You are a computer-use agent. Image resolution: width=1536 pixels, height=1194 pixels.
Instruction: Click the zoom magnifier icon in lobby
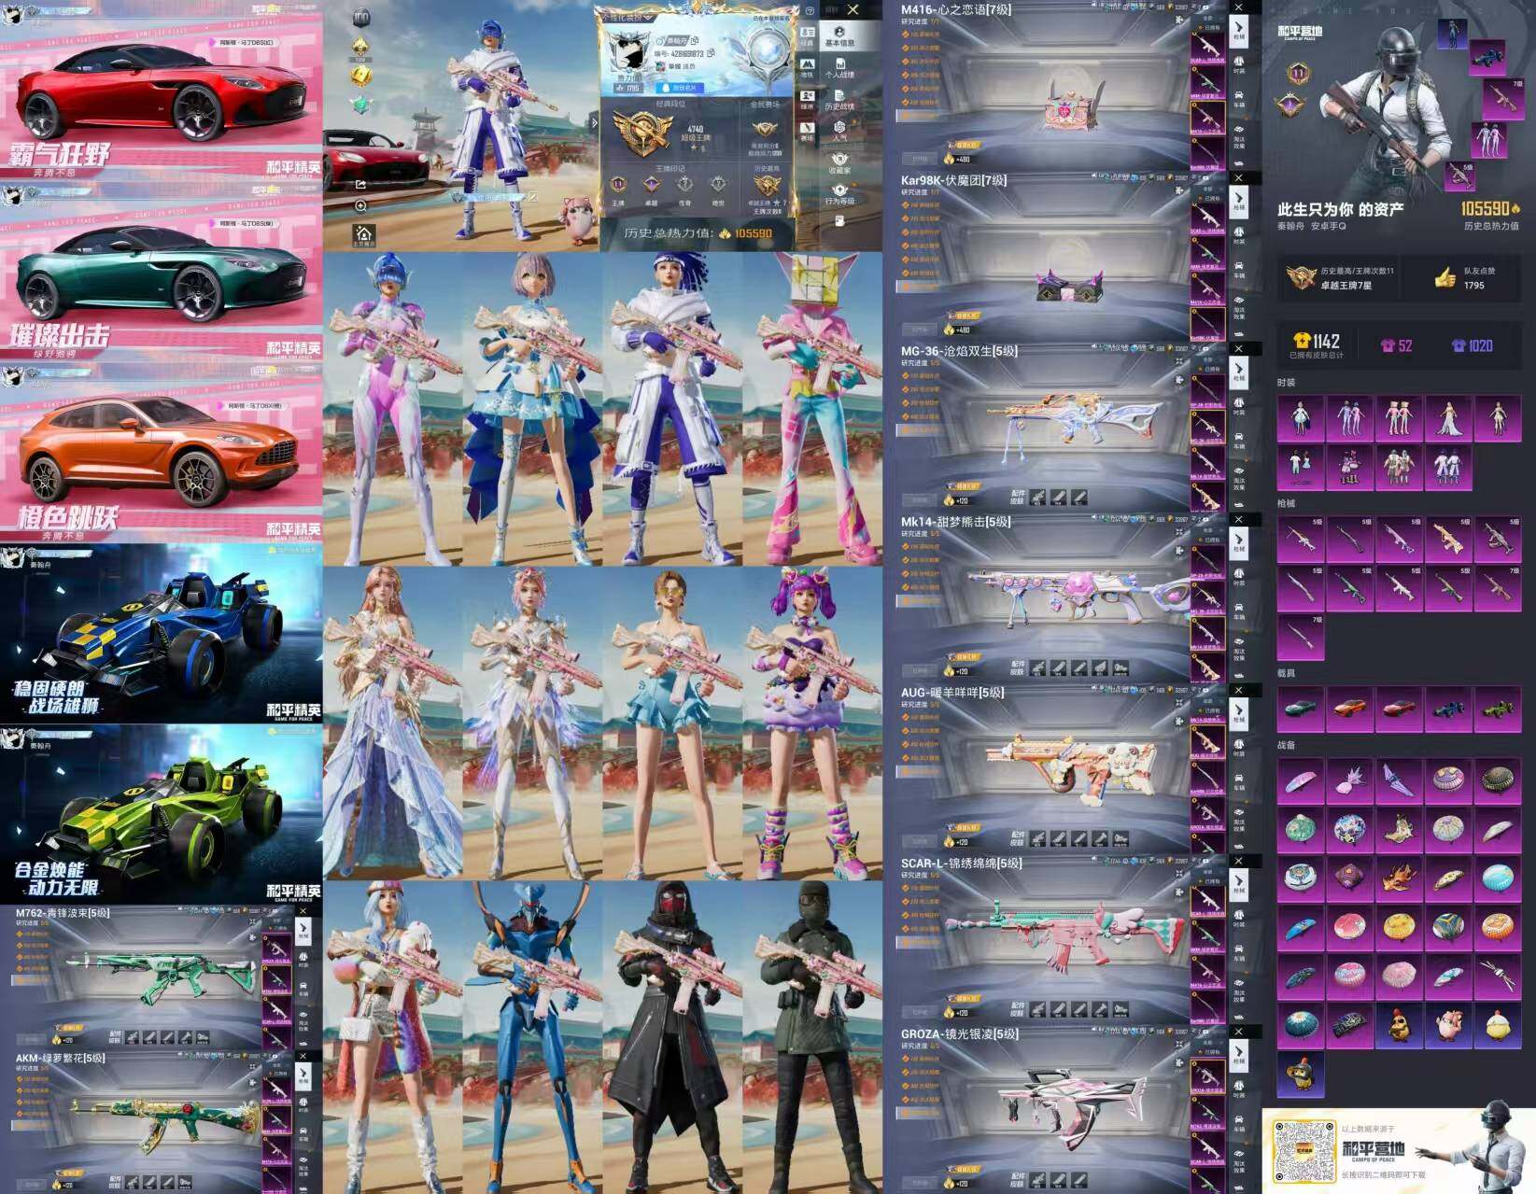(360, 206)
